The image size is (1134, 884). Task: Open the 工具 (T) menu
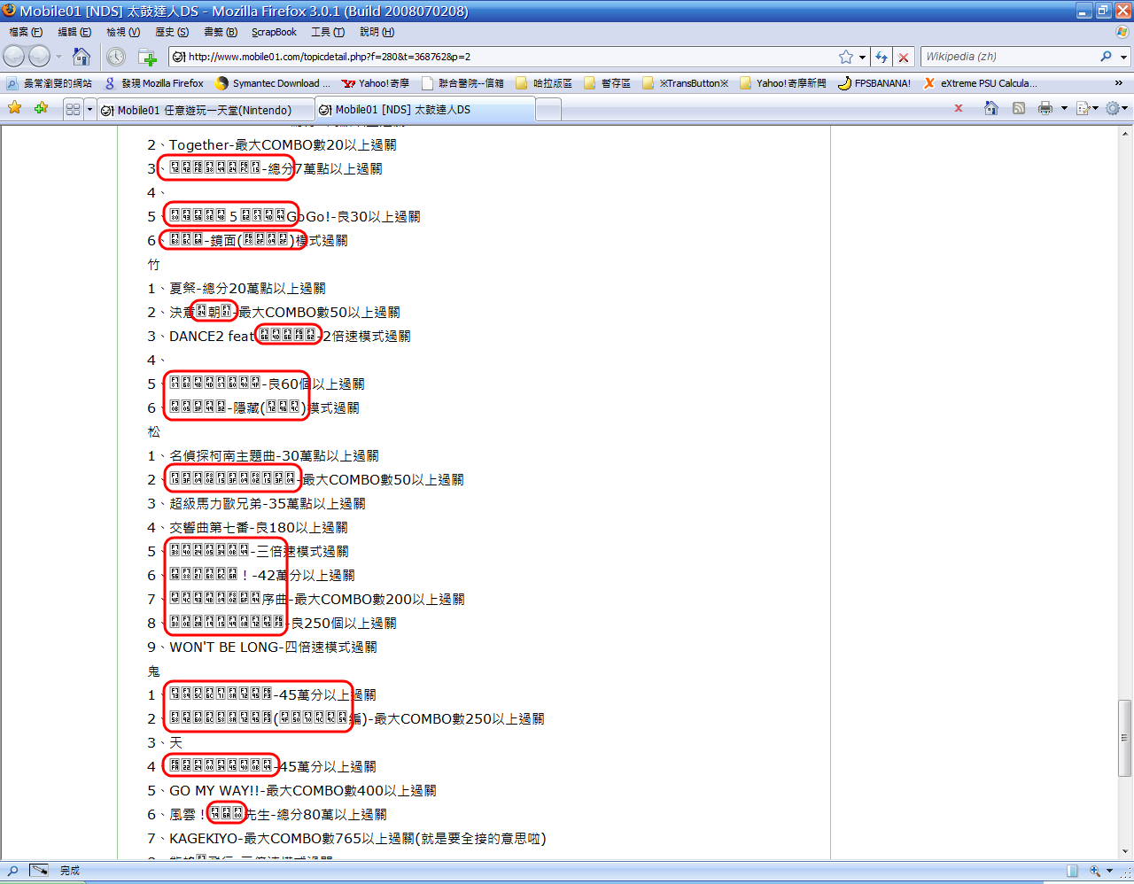[328, 32]
